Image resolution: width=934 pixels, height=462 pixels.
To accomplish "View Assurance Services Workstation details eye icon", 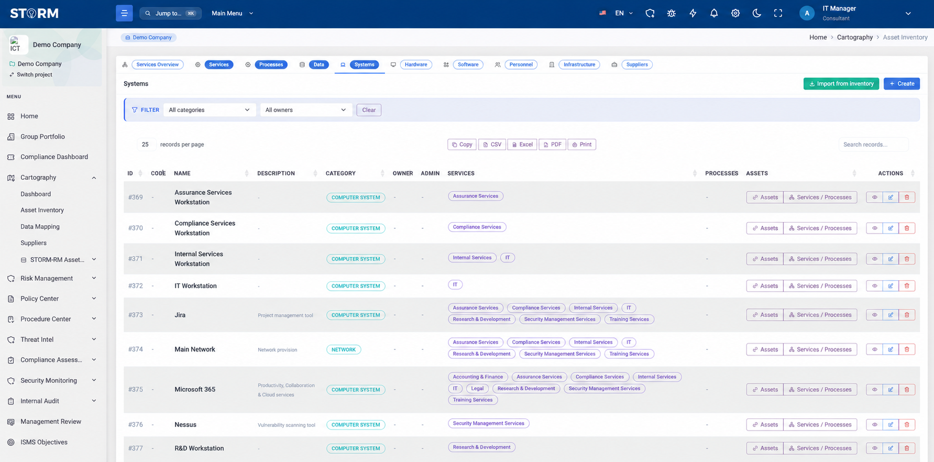I will point(874,197).
